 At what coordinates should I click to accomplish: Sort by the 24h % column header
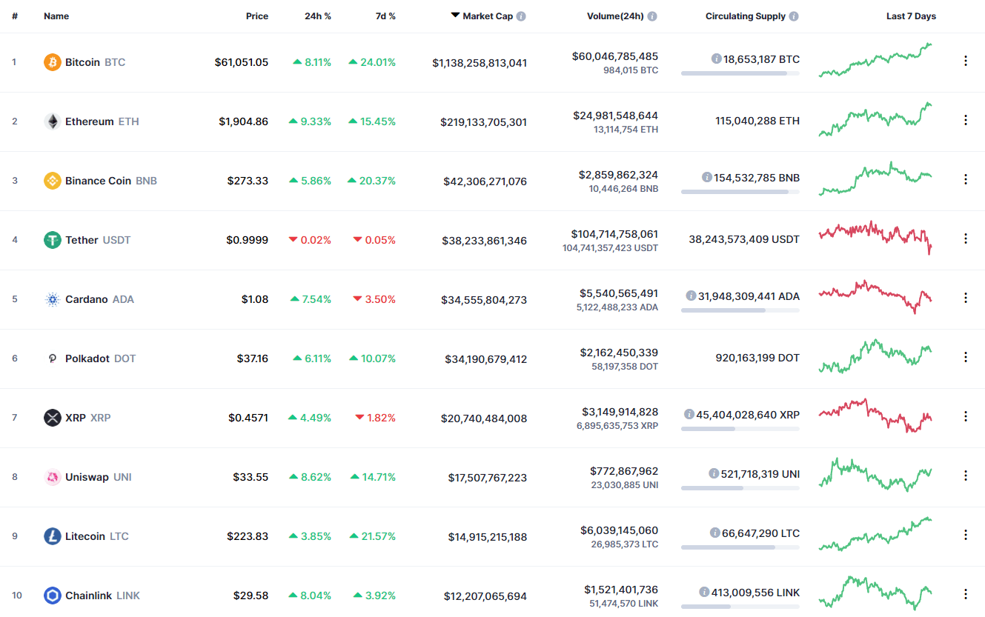pos(317,16)
